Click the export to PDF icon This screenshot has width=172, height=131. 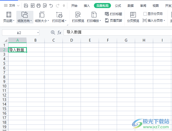click(x=32, y=6)
